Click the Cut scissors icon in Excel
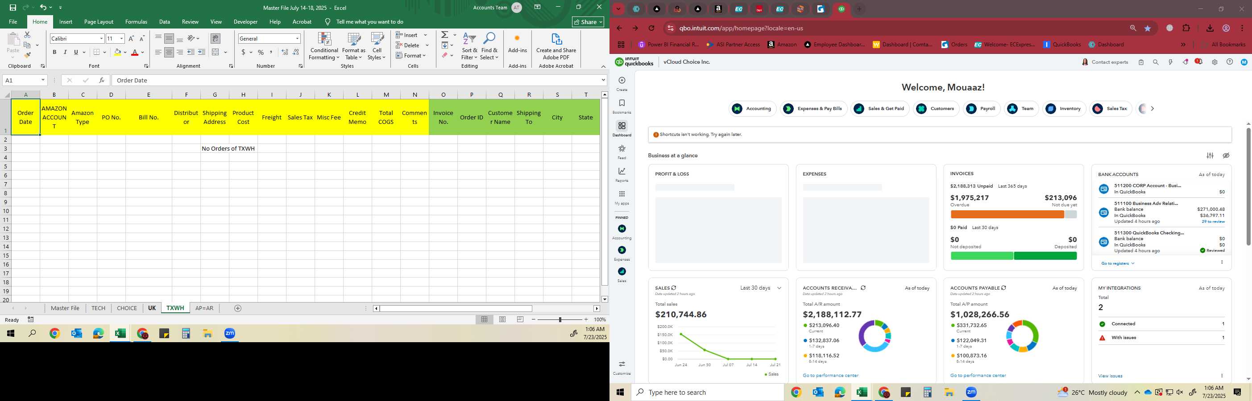The width and height of the screenshot is (1252, 401). point(27,35)
